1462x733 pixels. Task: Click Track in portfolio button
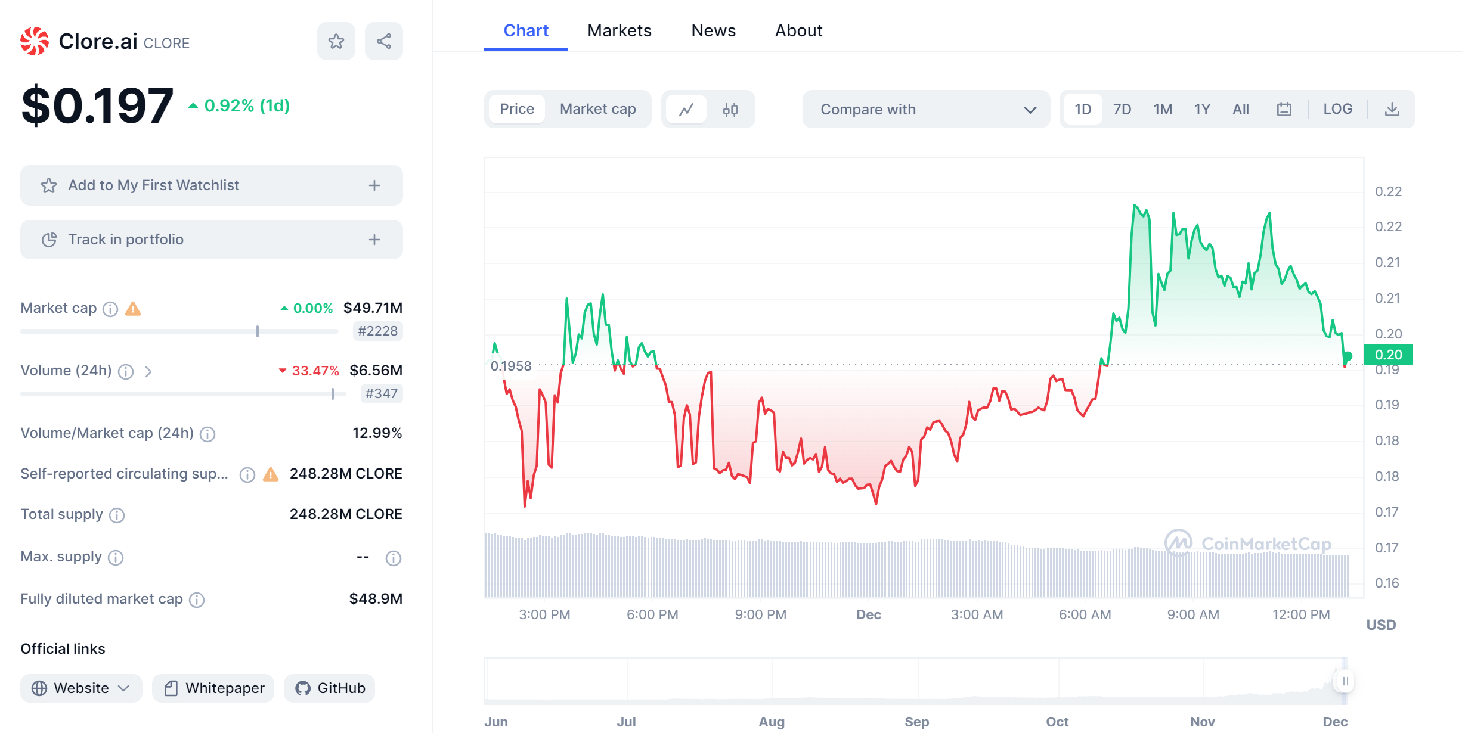pos(211,240)
